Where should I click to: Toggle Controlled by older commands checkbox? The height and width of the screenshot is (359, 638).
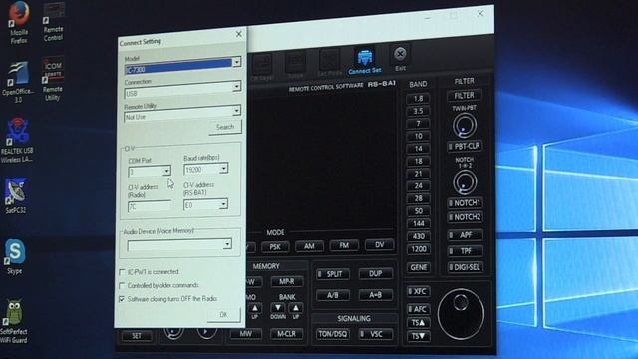[x=122, y=286]
